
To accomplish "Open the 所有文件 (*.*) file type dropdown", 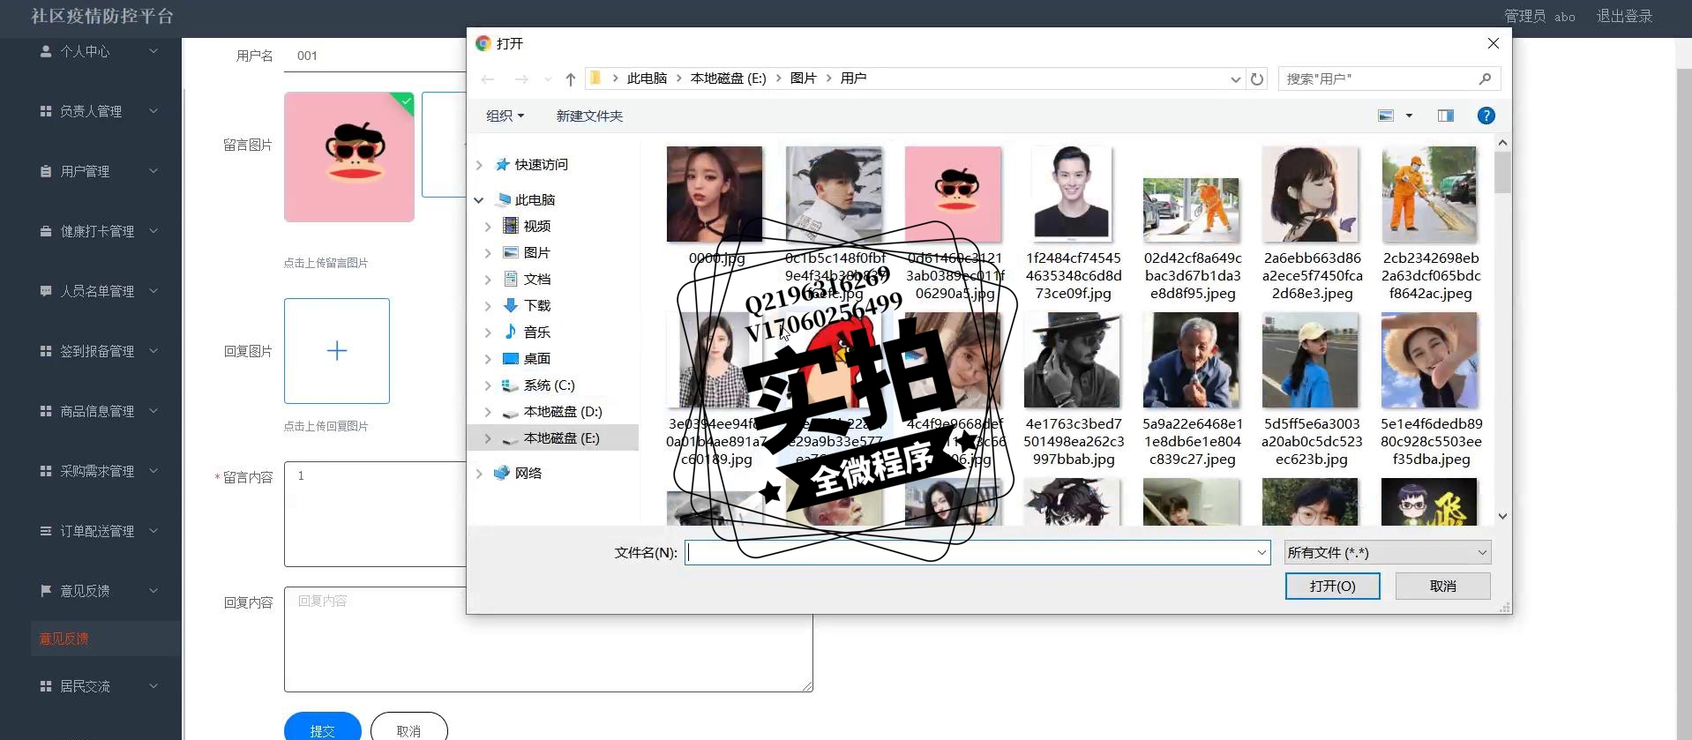I will pos(1388,553).
